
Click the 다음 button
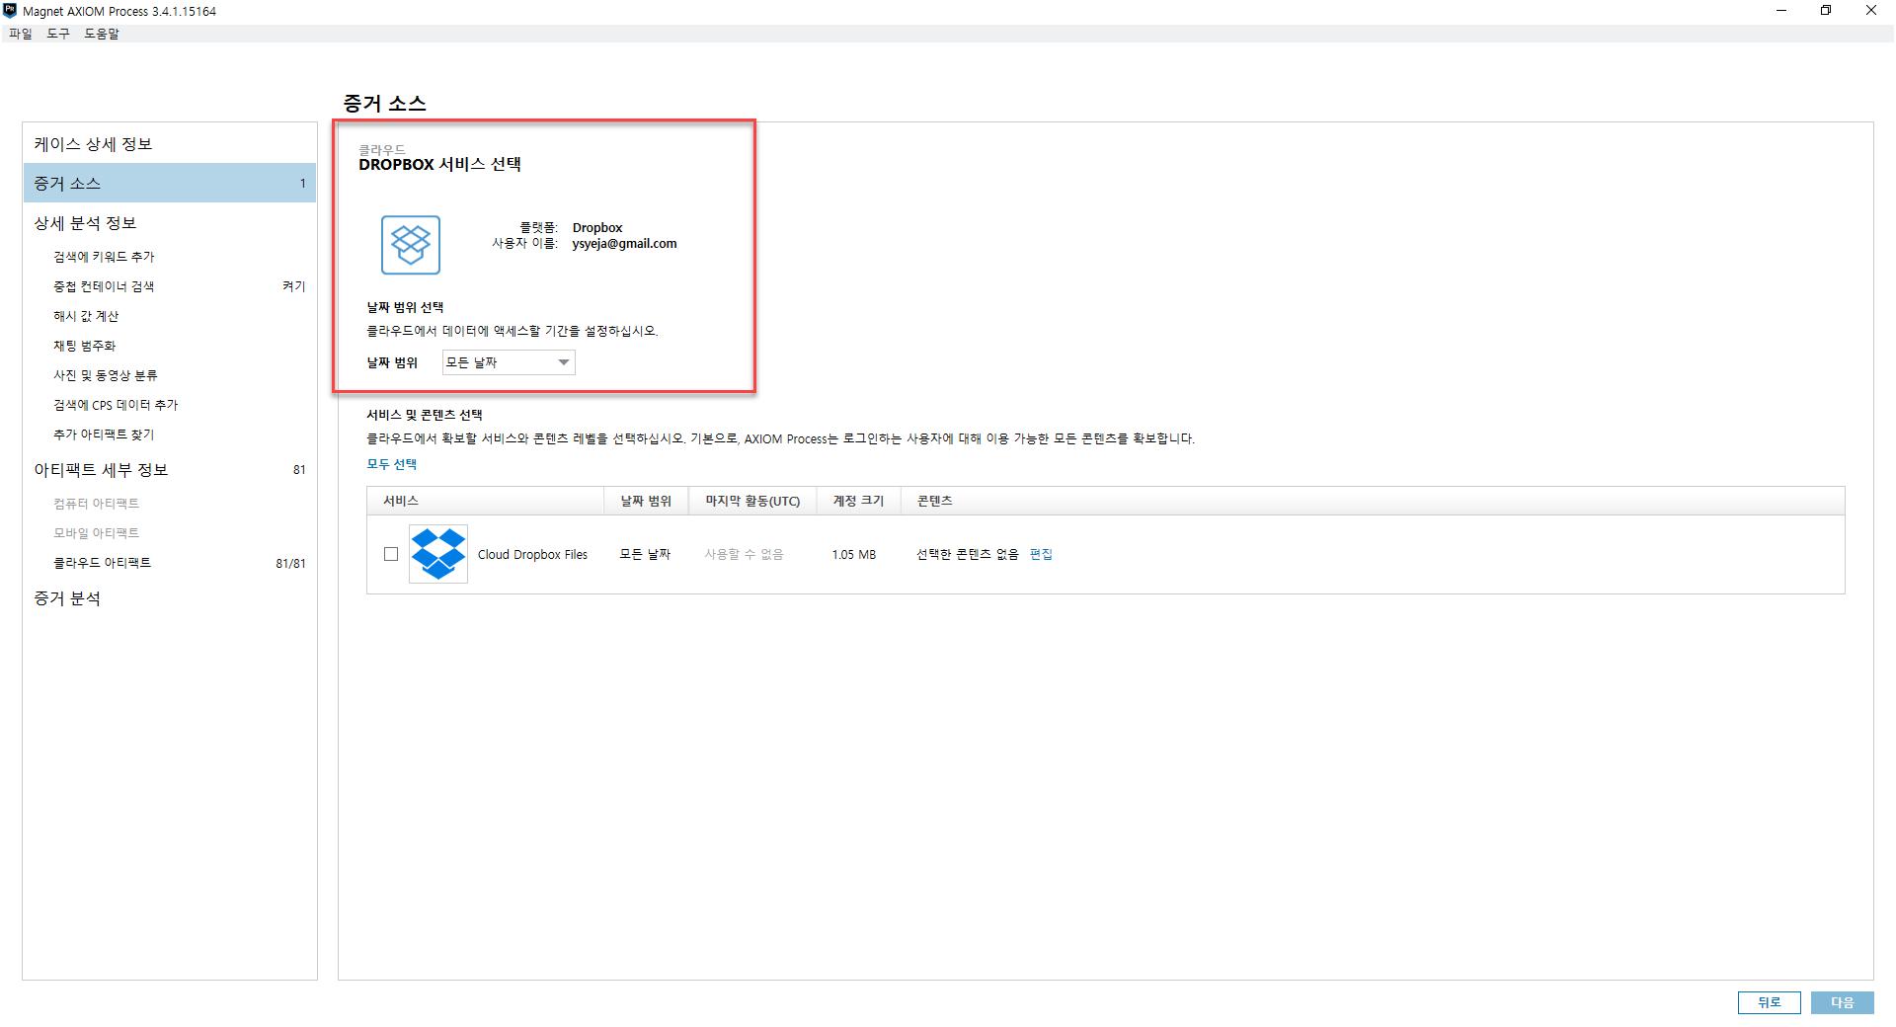point(1842,1002)
